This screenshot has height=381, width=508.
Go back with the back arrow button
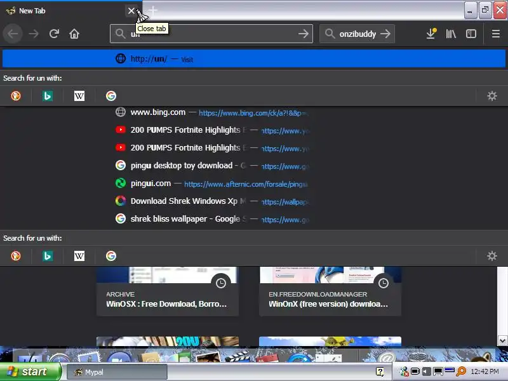[x=13, y=34]
